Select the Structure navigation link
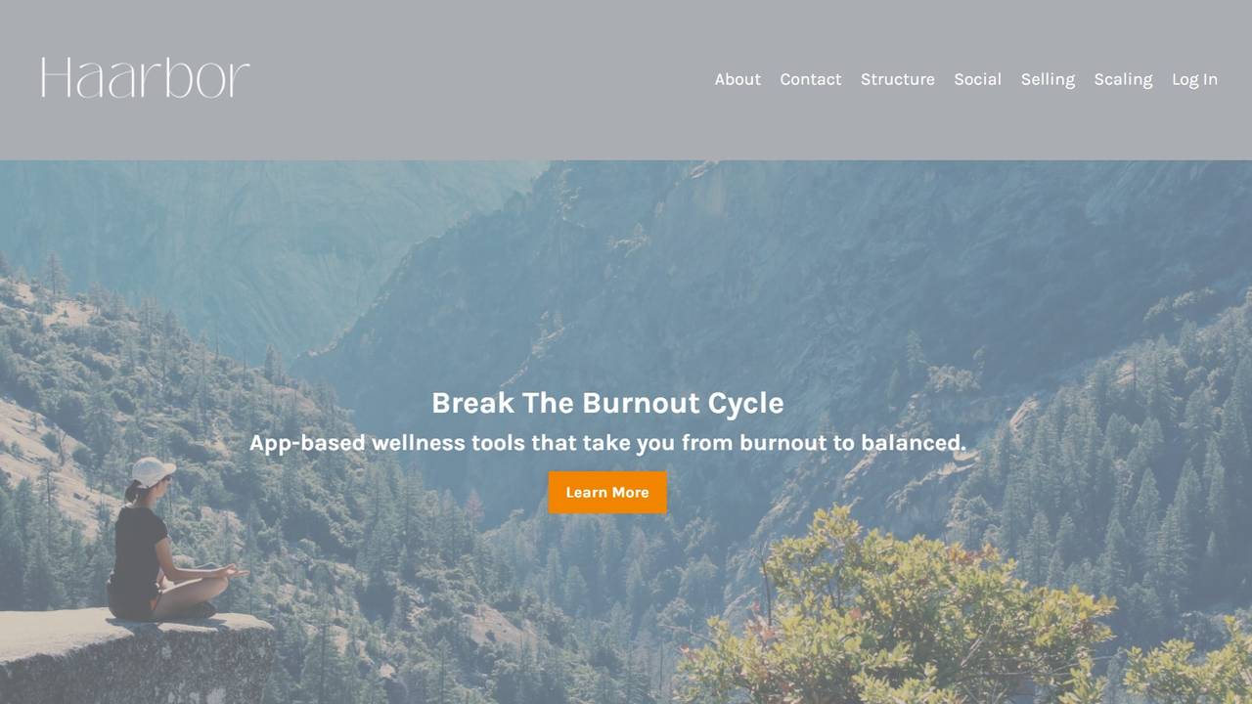Image resolution: width=1252 pixels, height=704 pixels. coord(898,79)
